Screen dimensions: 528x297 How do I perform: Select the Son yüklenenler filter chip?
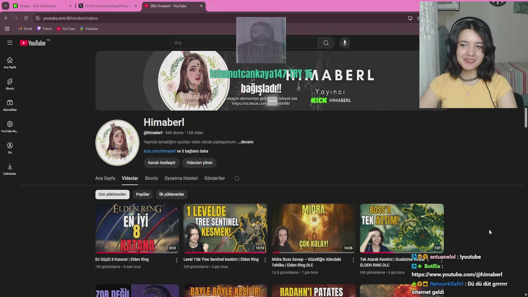(112, 194)
